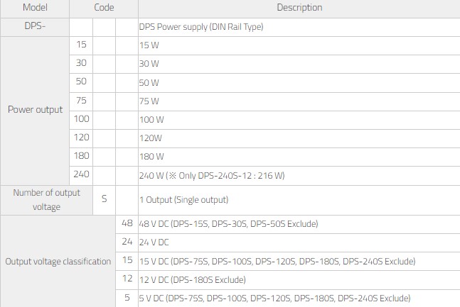Click power code 100 cell
460x307 pixels.
click(x=81, y=119)
